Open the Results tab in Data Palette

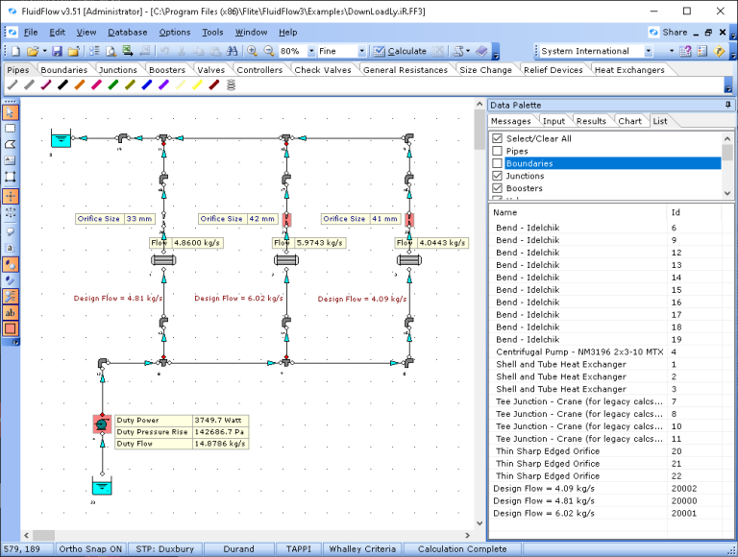(x=591, y=121)
